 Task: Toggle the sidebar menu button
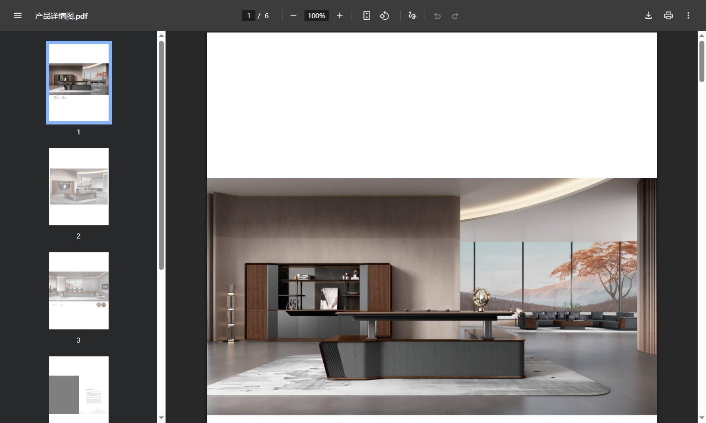click(x=18, y=15)
